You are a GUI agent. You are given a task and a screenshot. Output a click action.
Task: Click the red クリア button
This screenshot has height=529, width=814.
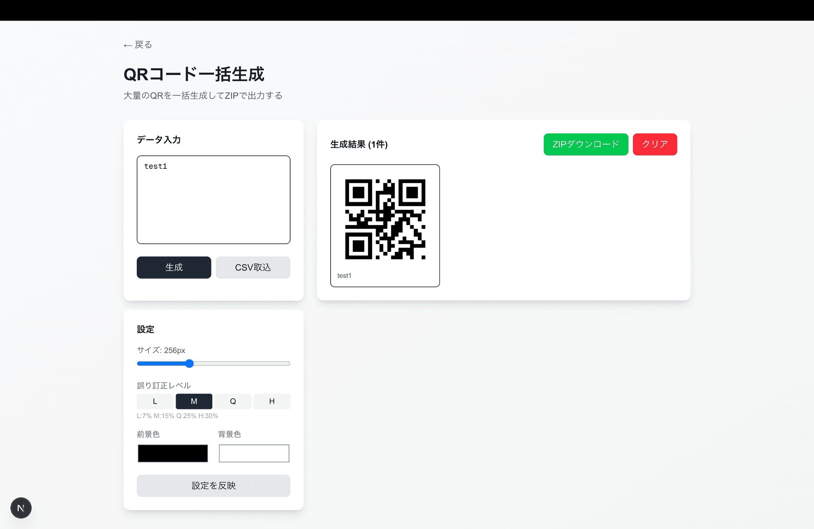pos(655,144)
